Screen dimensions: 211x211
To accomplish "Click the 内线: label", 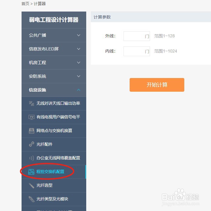I will (x=110, y=51).
